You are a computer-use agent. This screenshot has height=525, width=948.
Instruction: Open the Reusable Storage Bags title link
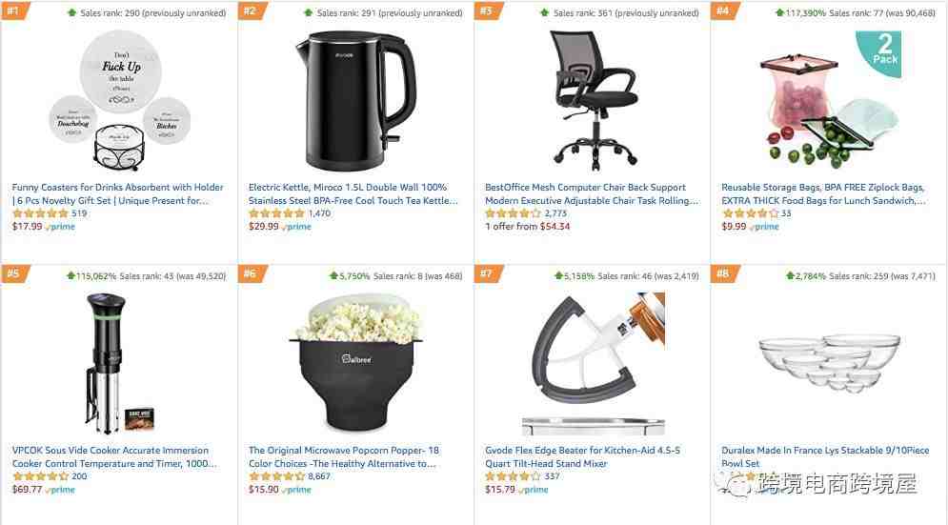point(823,193)
